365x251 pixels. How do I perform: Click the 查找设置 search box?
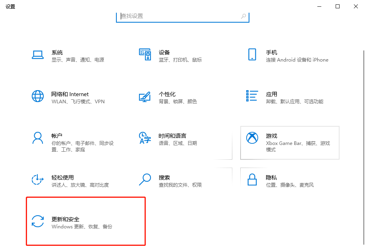pyautogui.click(x=182, y=16)
